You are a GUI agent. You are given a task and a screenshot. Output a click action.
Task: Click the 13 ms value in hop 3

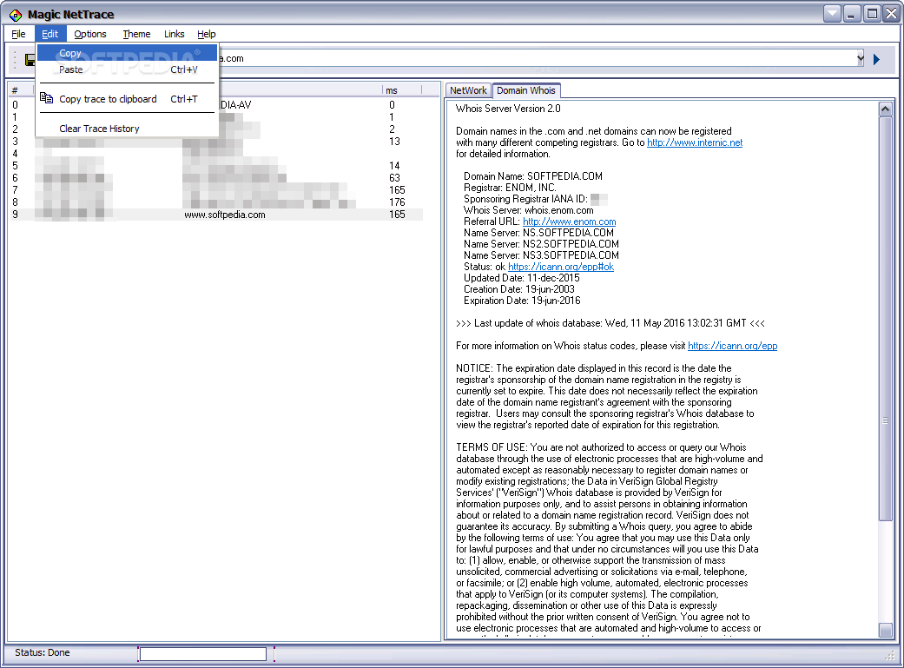tap(394, 142)
